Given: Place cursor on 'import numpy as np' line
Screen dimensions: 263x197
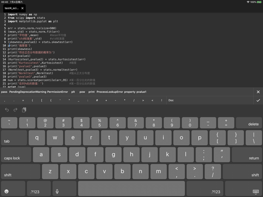Looking at the screenshot, I should coord(22,14).
